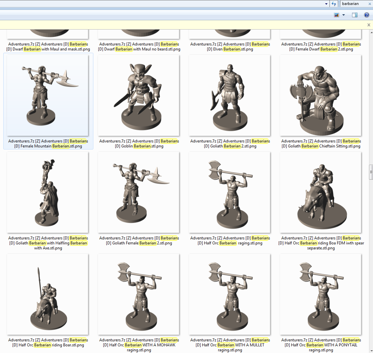Open the view options dropdown arrow
373x353 pixels.
coord(343,15)
